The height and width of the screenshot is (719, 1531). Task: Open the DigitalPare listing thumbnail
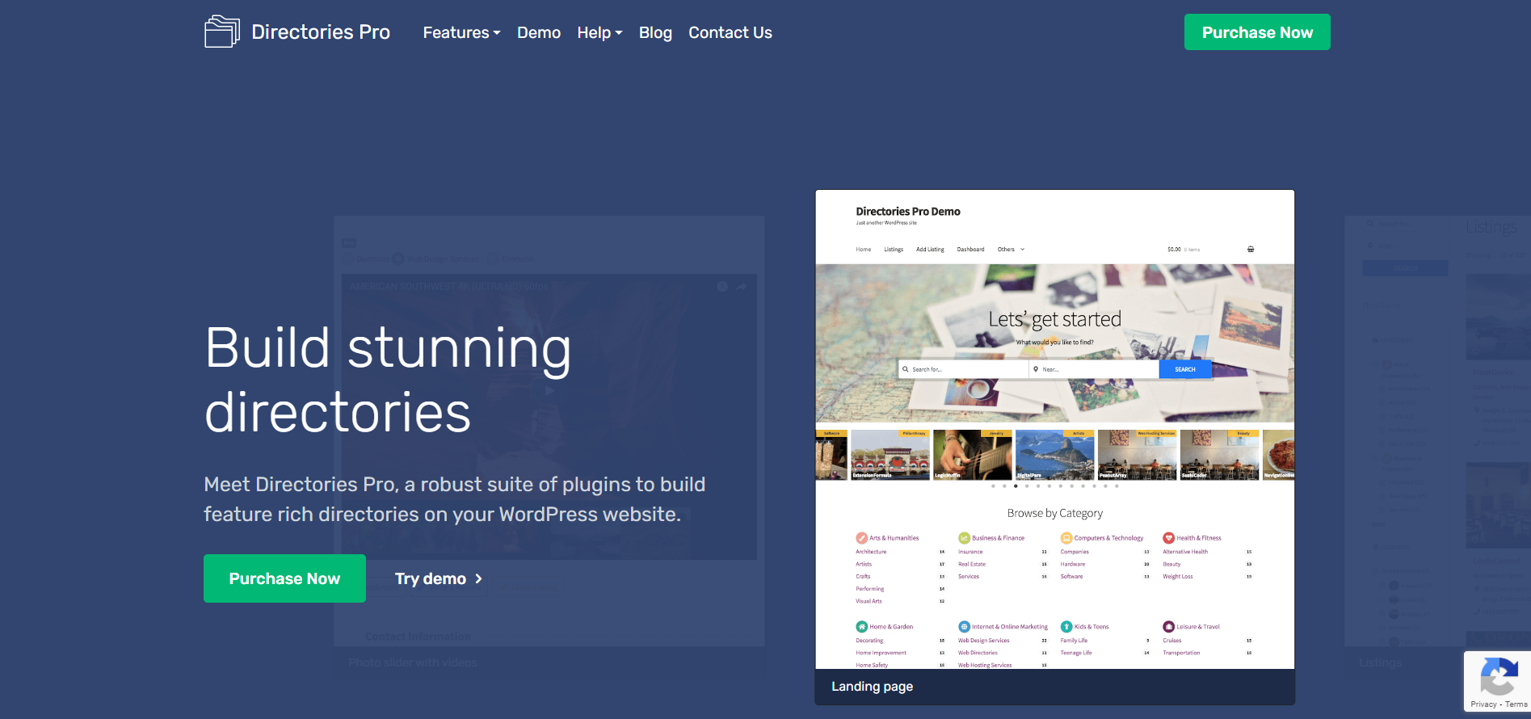pos(1055,455)
